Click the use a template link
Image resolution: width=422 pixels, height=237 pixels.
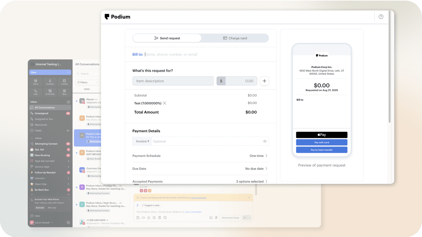[x=193, y=212]
